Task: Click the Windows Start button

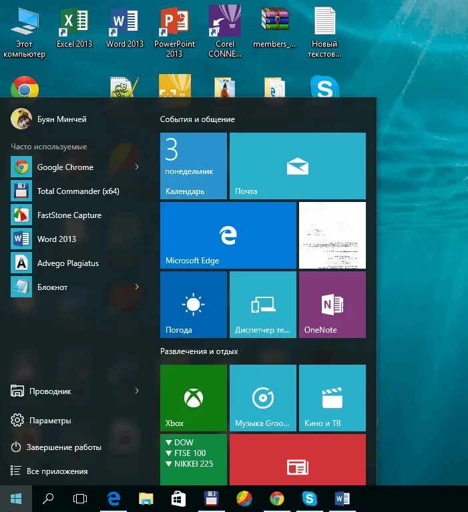Action: tap(16, 498)
